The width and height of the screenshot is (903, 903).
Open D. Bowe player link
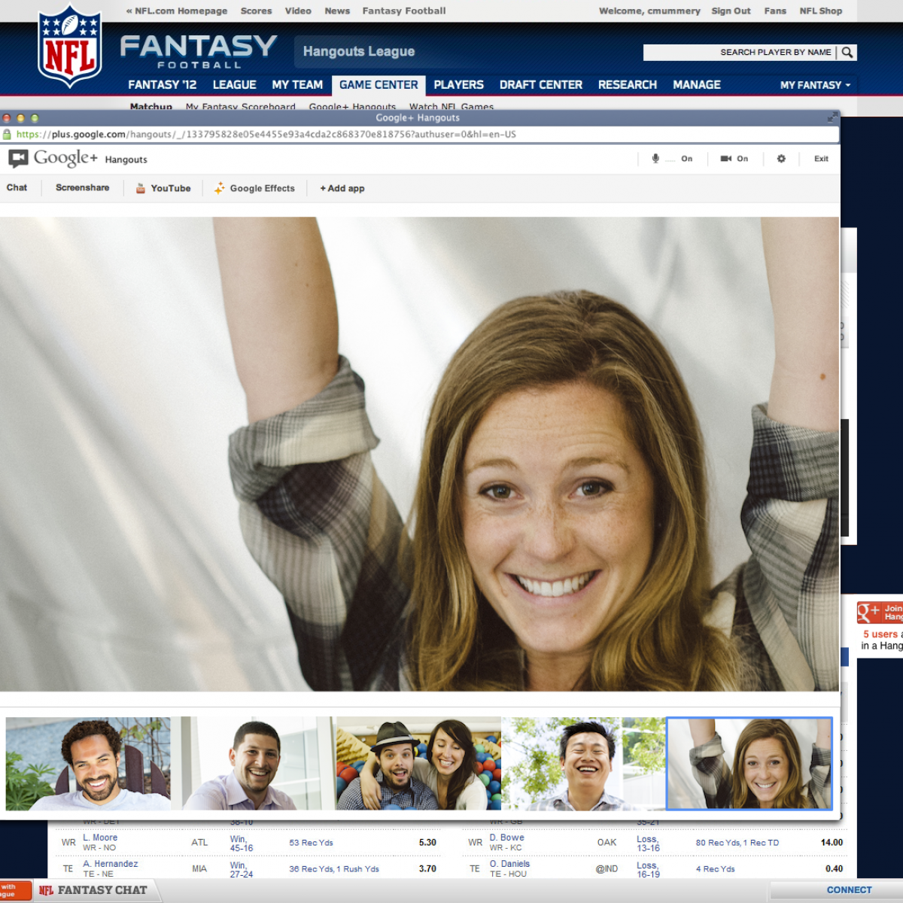506,838
